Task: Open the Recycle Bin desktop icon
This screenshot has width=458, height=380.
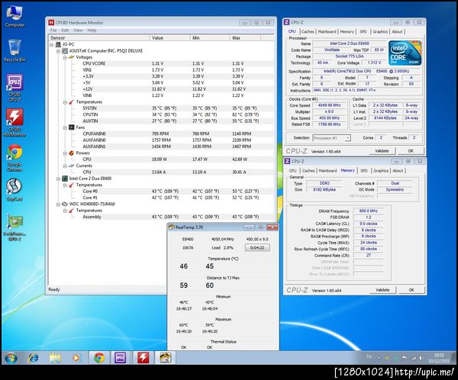Action: point(15,50)
